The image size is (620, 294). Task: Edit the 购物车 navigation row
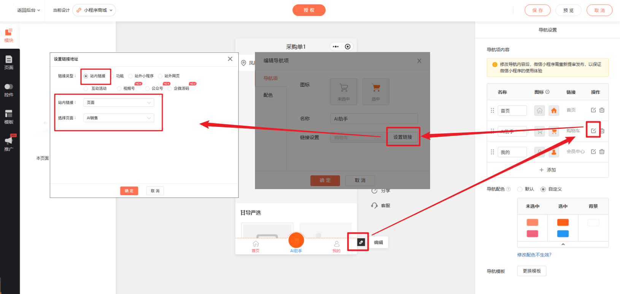[x=593, y=131]
